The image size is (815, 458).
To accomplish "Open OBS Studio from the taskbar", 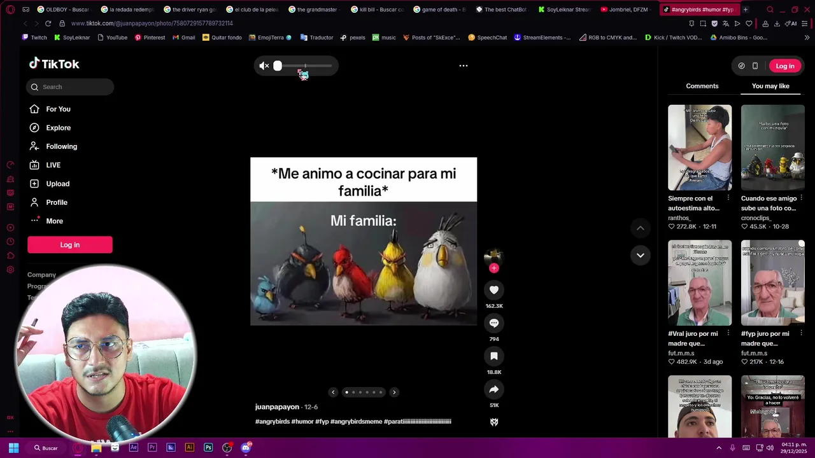I will pos(227,448).
